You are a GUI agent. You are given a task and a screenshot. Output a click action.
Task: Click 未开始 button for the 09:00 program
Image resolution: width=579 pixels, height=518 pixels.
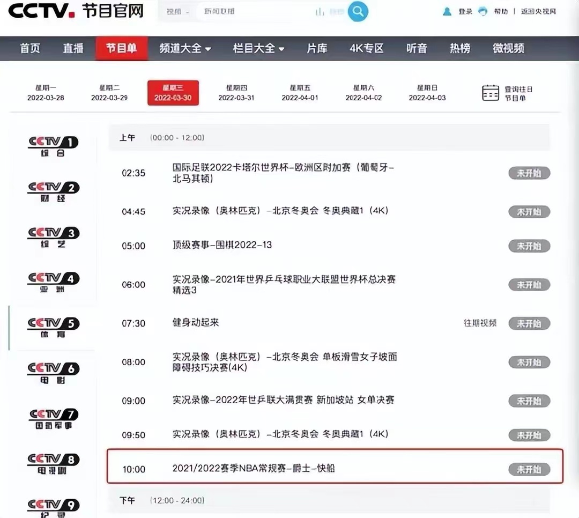pyautogui.click(x=529, y=401)
